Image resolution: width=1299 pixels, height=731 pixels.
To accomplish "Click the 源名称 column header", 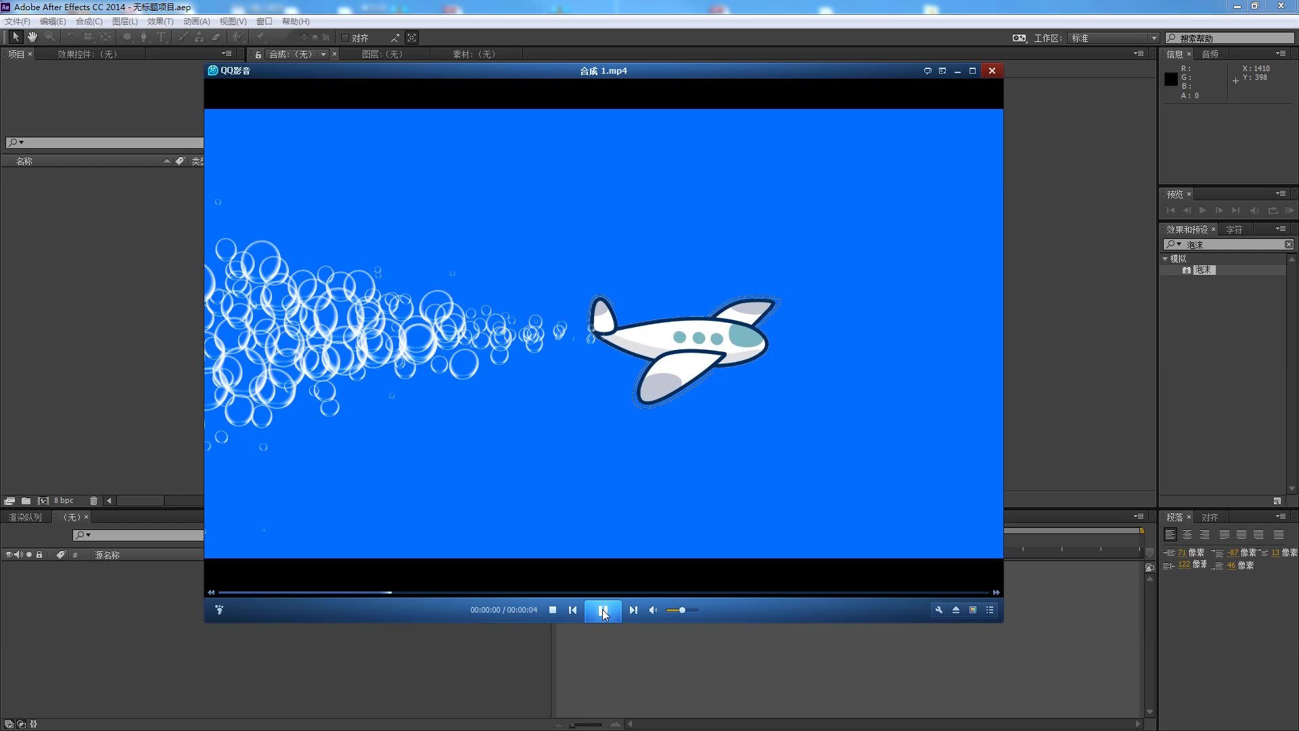I will 108,555.
